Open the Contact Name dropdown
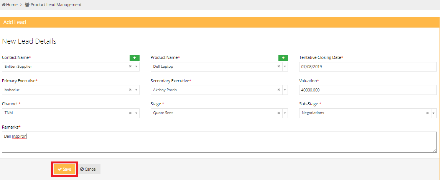The width and height of the screenshot is (441, 181). click(136, 67)
